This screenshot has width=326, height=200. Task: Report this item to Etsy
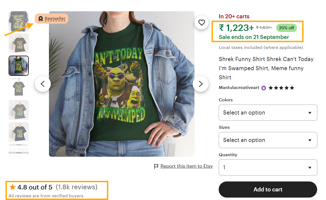186,166
